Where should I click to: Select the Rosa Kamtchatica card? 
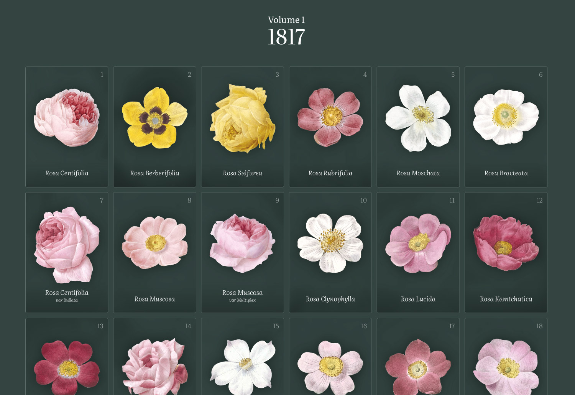506,253
